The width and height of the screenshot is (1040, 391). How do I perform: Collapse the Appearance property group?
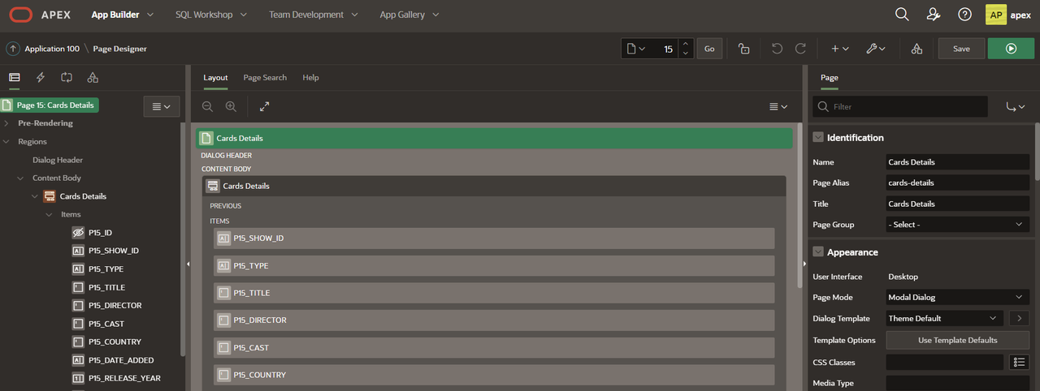818,252
